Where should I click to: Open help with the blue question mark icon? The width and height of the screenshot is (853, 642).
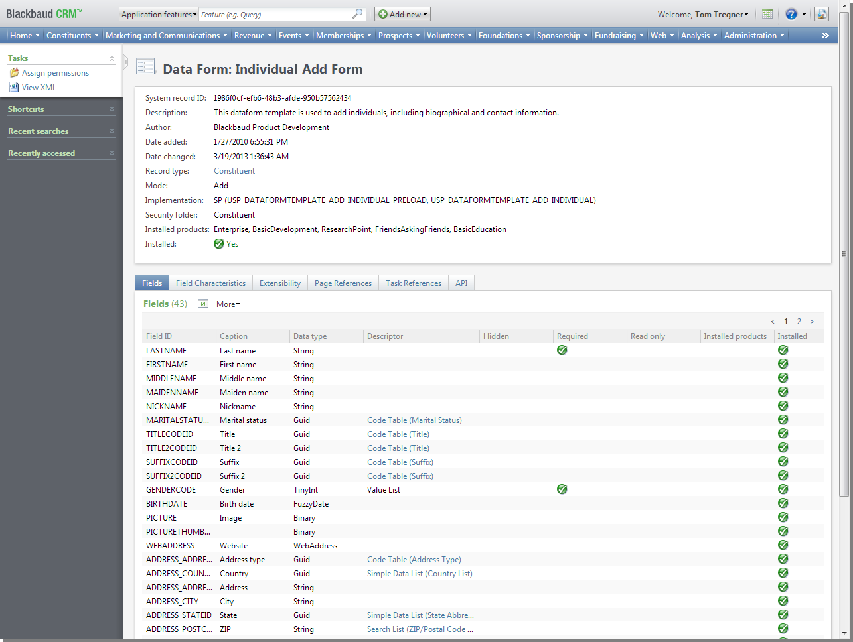[791, 14]
